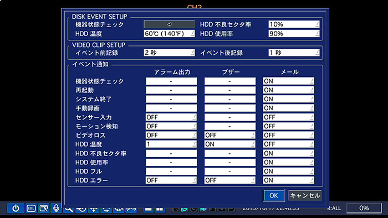Click the メール column header

pos(290,72)
